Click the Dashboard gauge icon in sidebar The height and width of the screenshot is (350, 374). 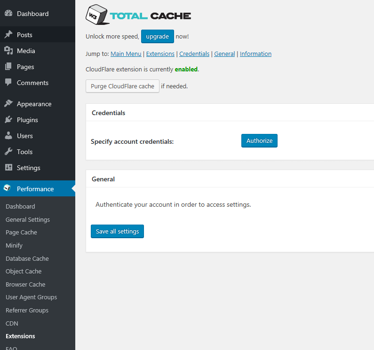(8, 13)
